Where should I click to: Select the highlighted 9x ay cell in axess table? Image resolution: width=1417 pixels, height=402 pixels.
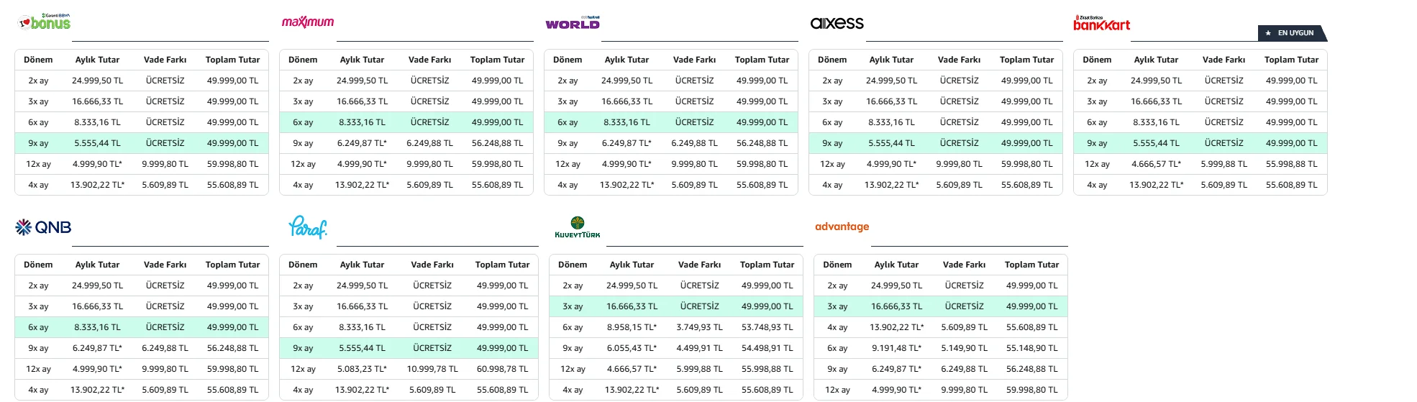click(x=832, y=143)
